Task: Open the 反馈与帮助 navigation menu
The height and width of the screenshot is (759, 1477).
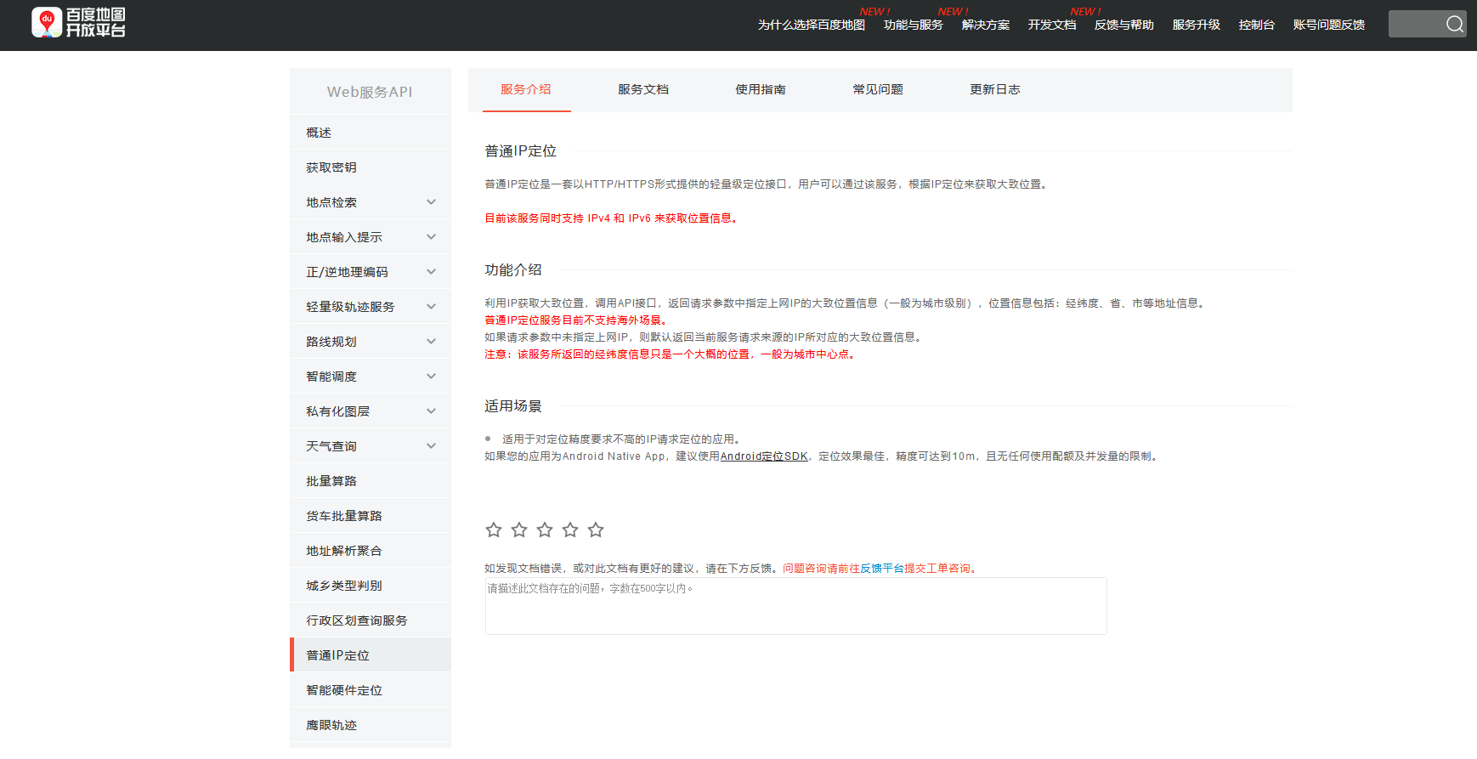Action: point(1124,25)
